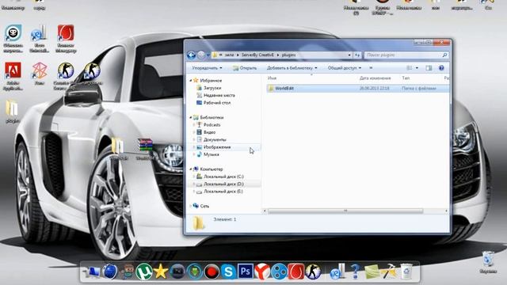Viewport: 507px width, 285px height.
Task: Open the blue globe icon in dock
Action: 110,272
